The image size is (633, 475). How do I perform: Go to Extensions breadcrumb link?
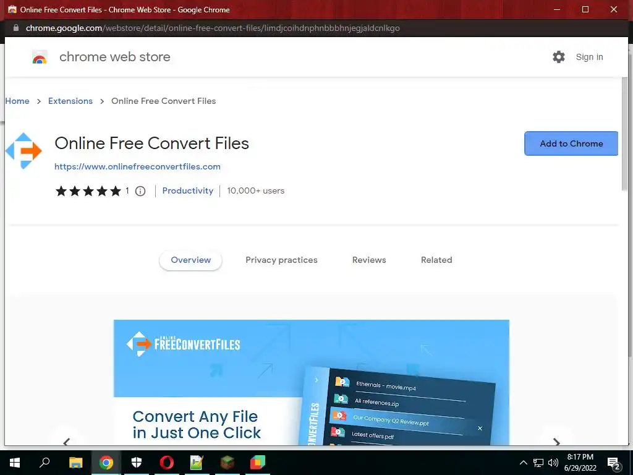[x=70, y=101]
